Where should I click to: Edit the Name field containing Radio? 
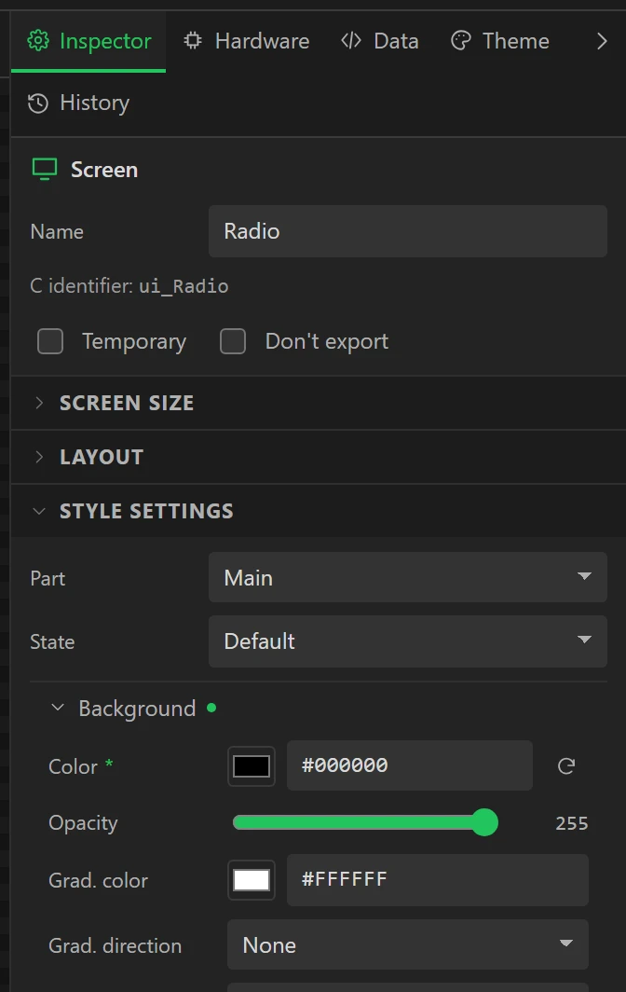(408, 231)
